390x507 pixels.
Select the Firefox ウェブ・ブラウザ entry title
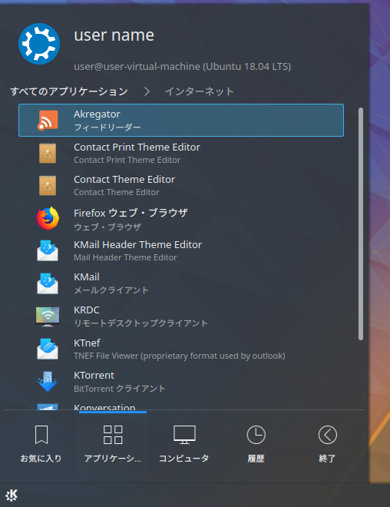[131, 213]
